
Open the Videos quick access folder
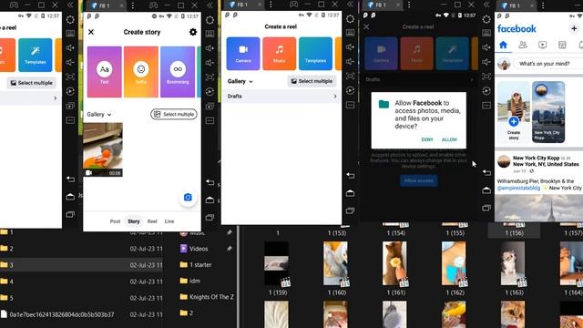pos(199,249)
